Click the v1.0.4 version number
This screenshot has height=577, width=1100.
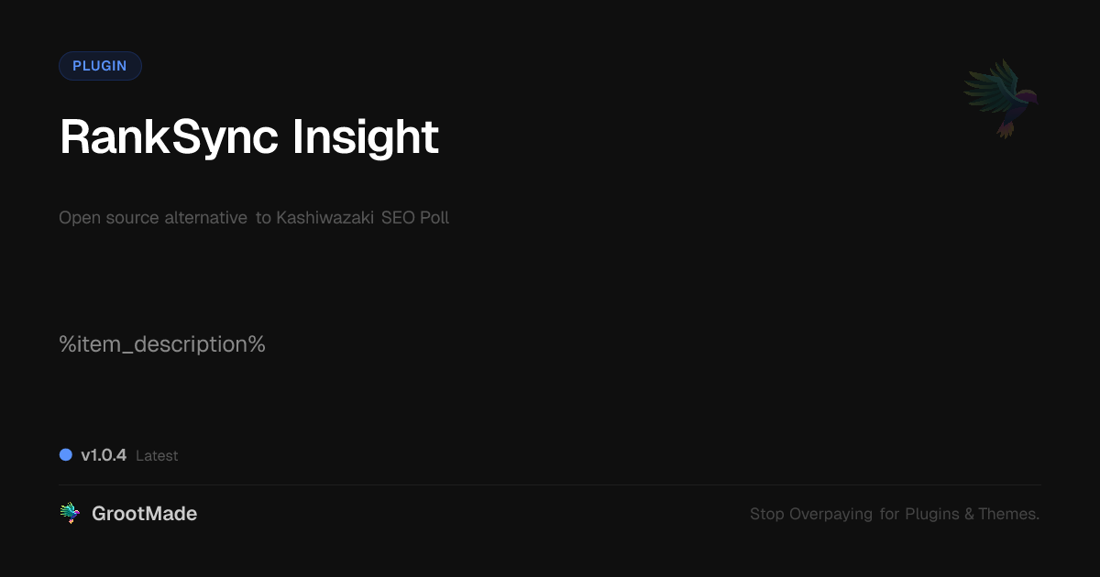click(104, 455)
